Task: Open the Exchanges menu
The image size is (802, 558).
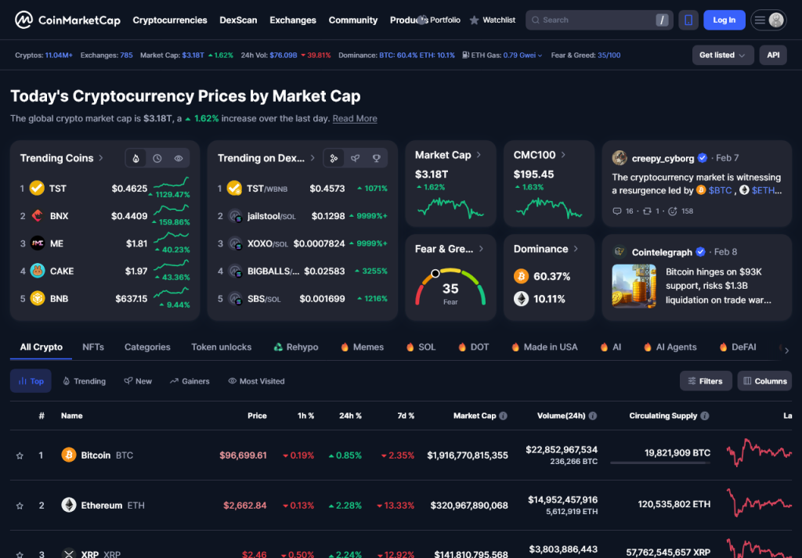Action: (292, 20)
